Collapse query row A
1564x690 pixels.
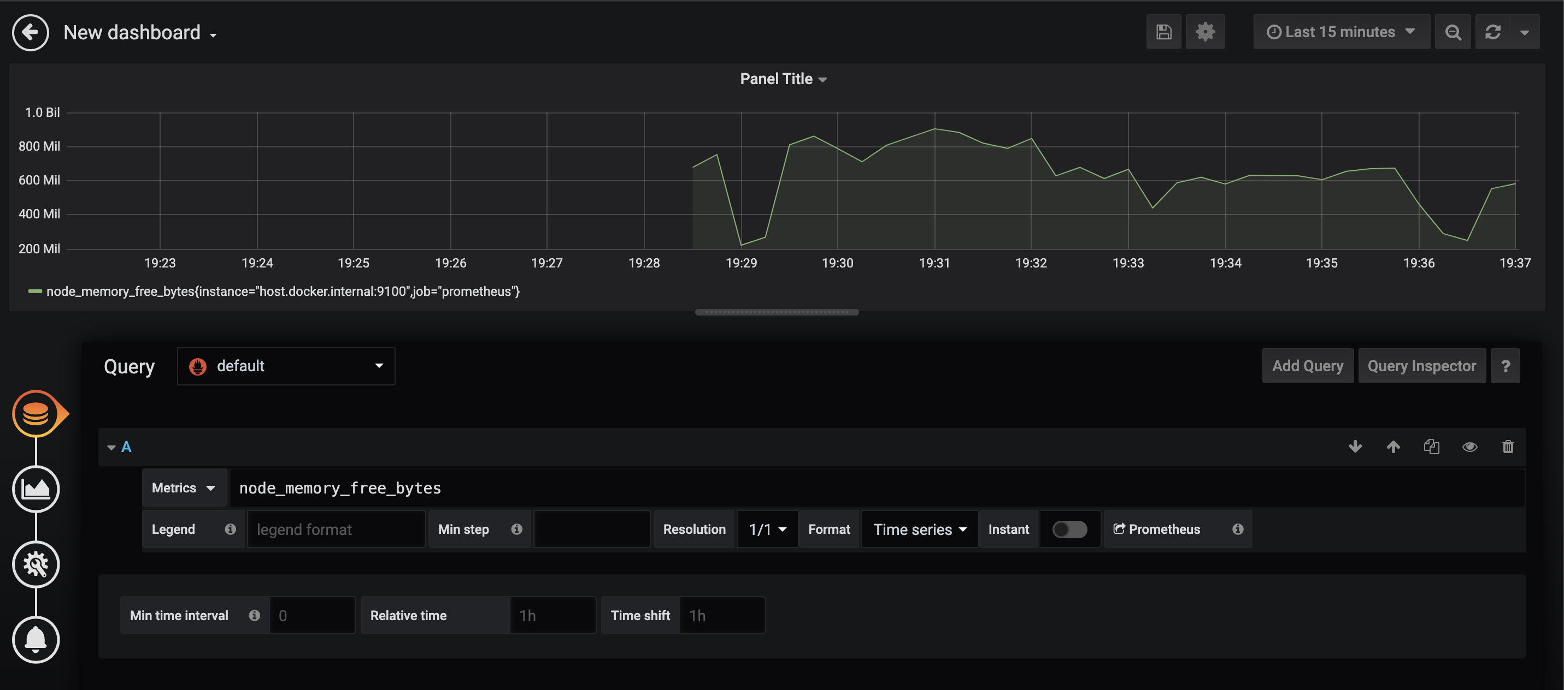click(111, 448)
